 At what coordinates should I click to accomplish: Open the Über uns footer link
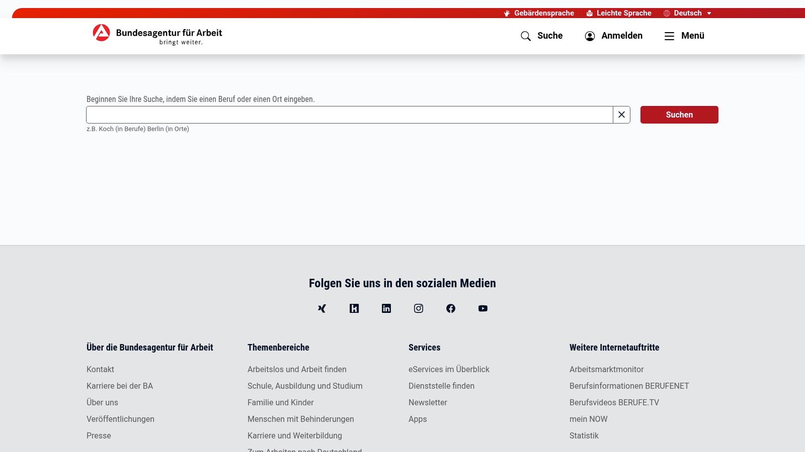[102, 402]
